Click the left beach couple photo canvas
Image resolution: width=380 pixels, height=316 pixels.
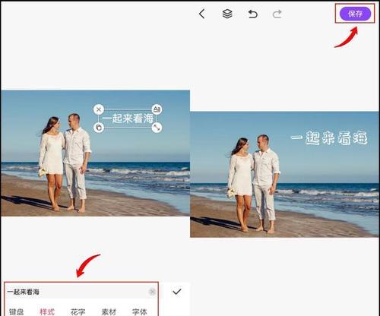click(x=95, y=153)
